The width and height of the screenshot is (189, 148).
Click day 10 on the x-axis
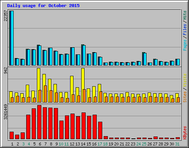tap(61, 144)
